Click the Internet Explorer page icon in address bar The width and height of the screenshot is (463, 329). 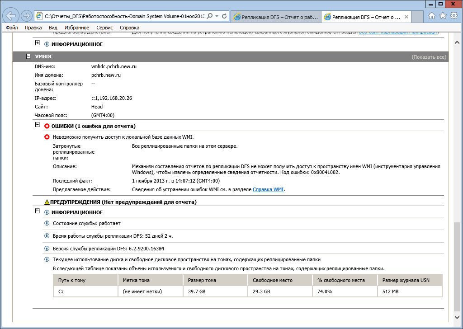pos(39,16)
